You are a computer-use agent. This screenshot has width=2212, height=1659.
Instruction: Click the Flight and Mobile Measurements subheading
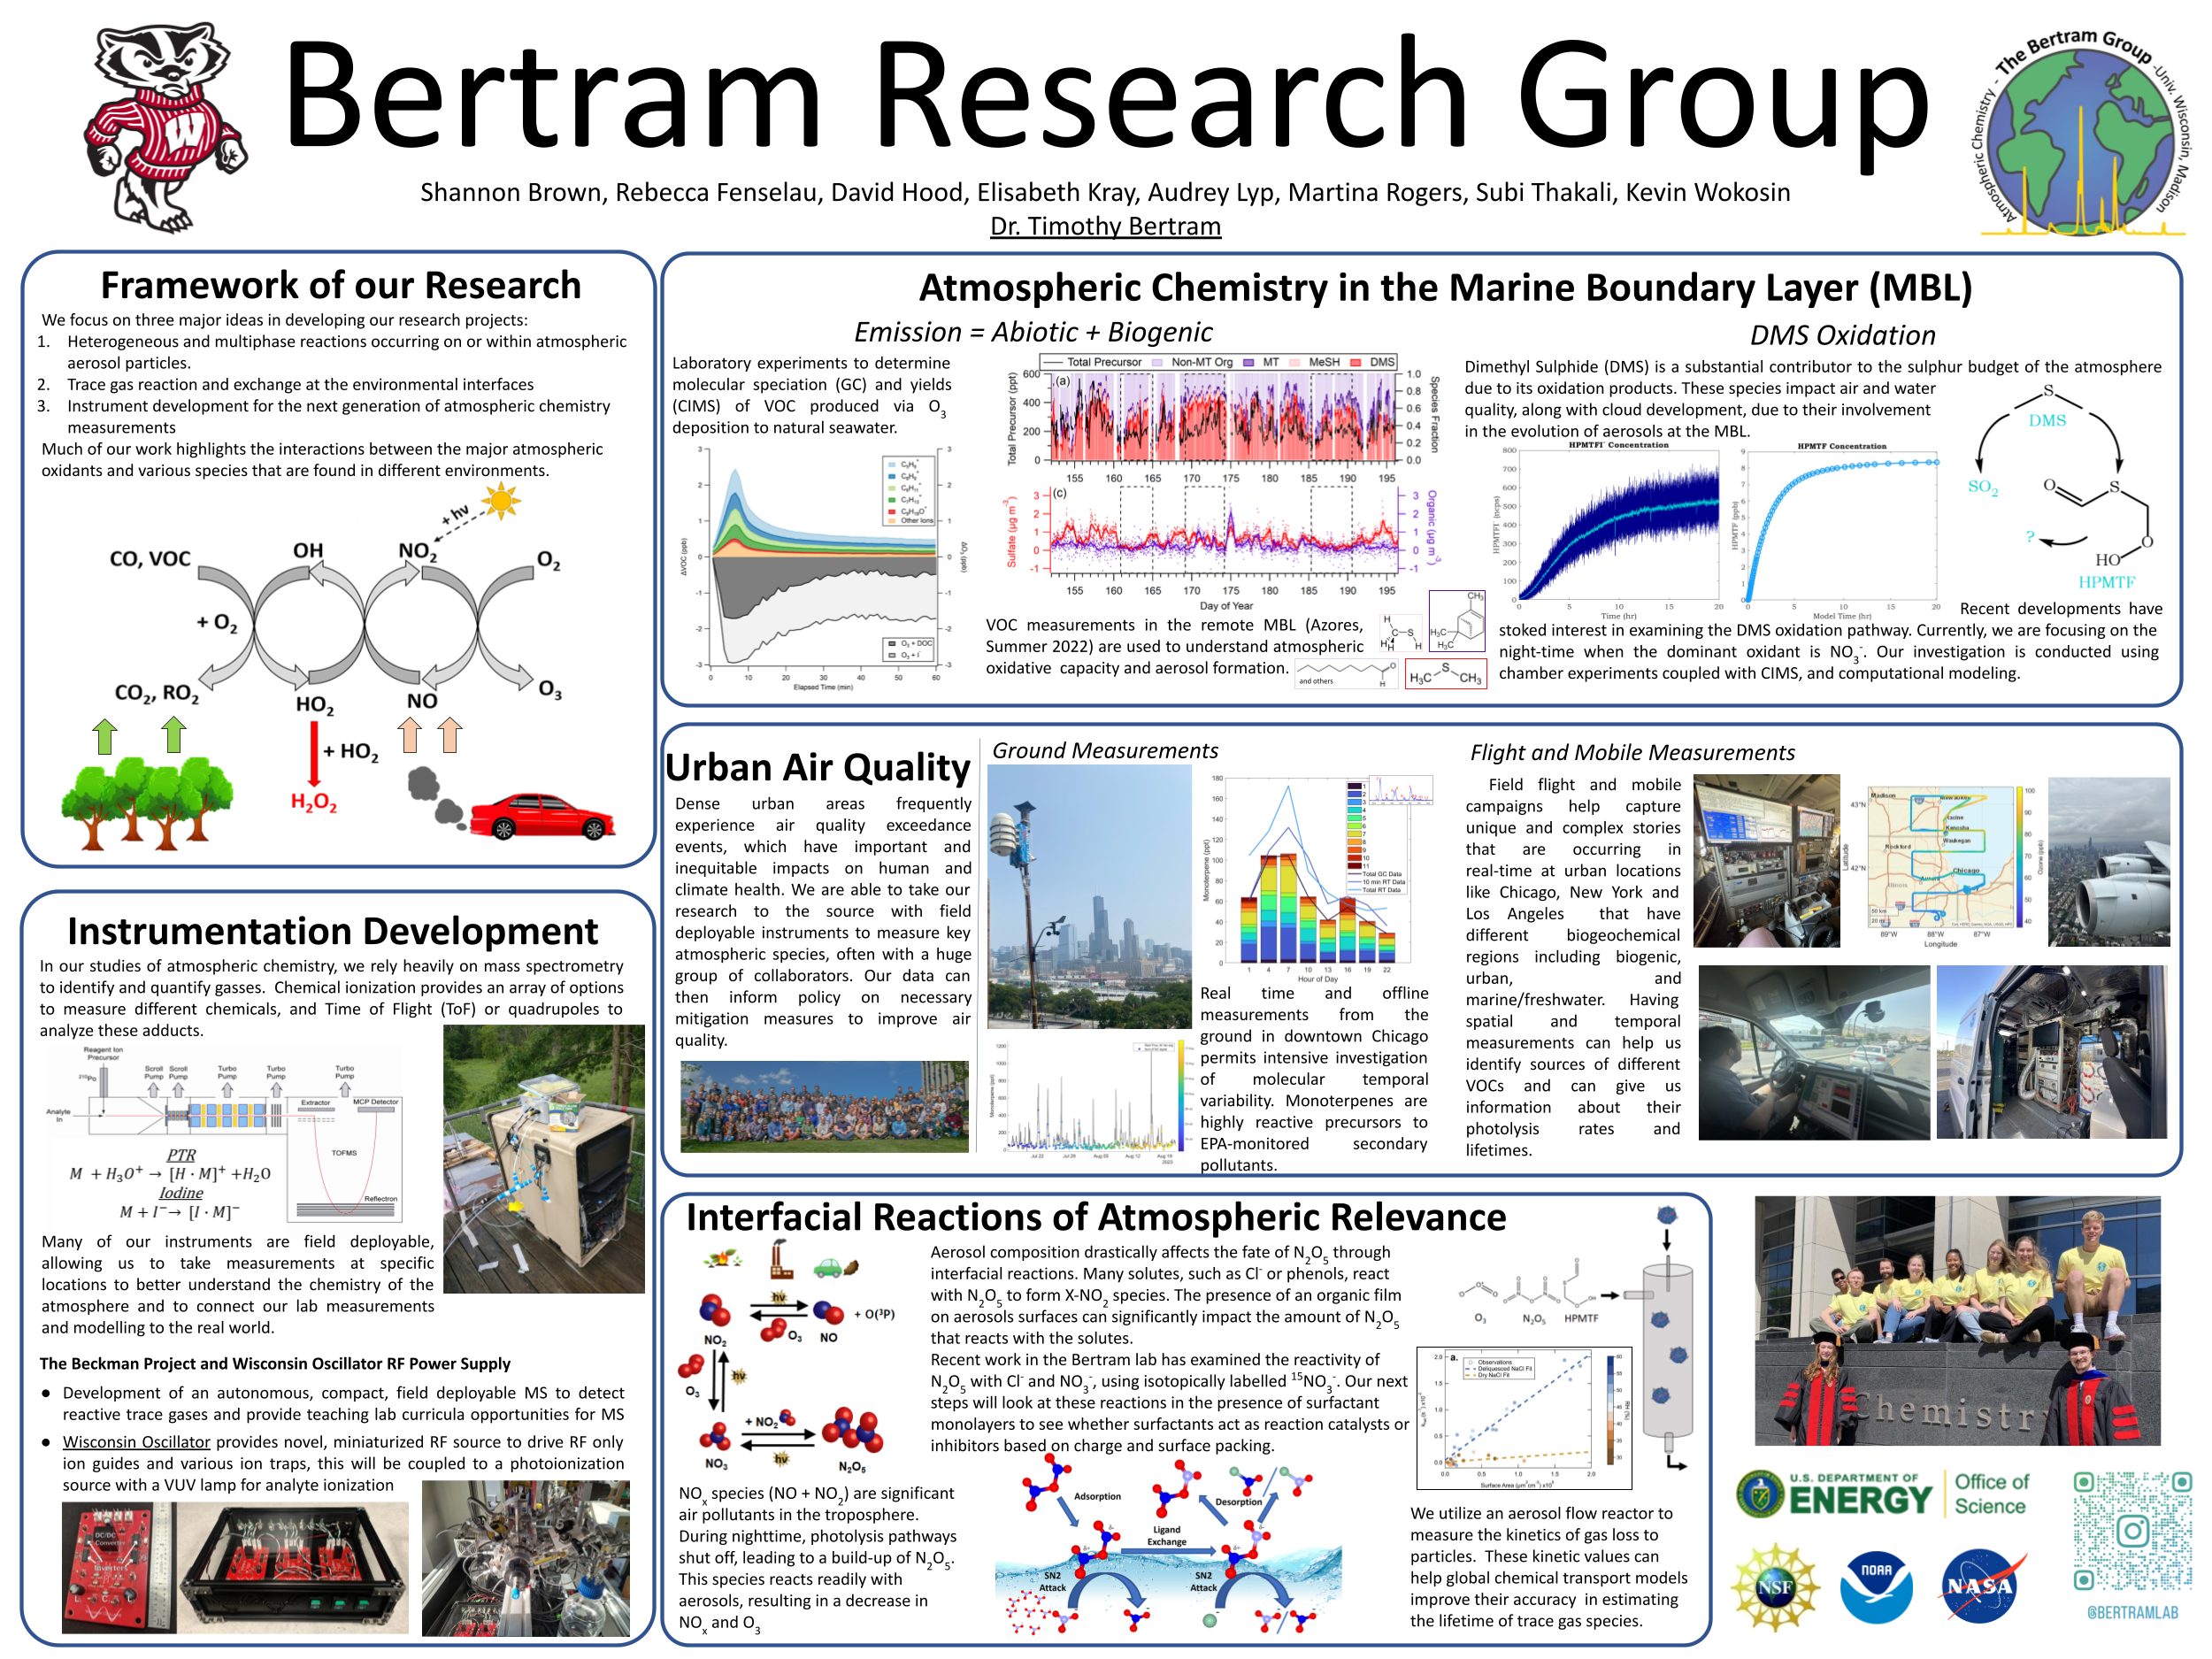coord(1632,752)
